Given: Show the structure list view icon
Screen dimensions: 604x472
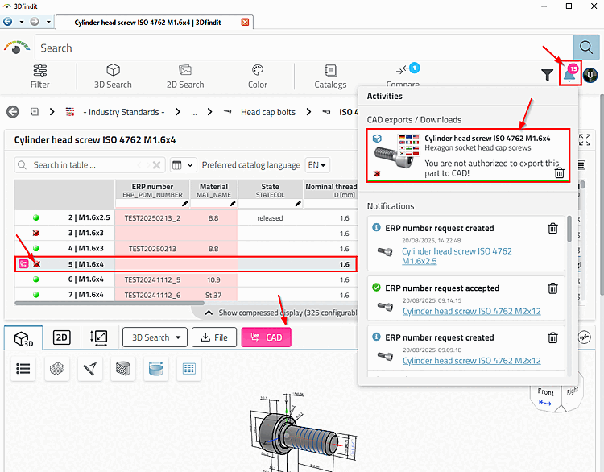Looking at the screenshot, I should pyautogui.click(x=23, y=369).
